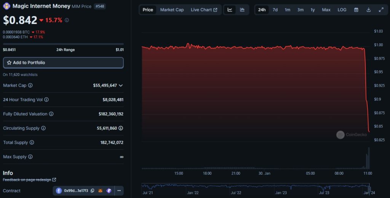This screenshot has height=198, width=390.
Task: Click 0.00001938 BTC price text
Action: point(16,32)
